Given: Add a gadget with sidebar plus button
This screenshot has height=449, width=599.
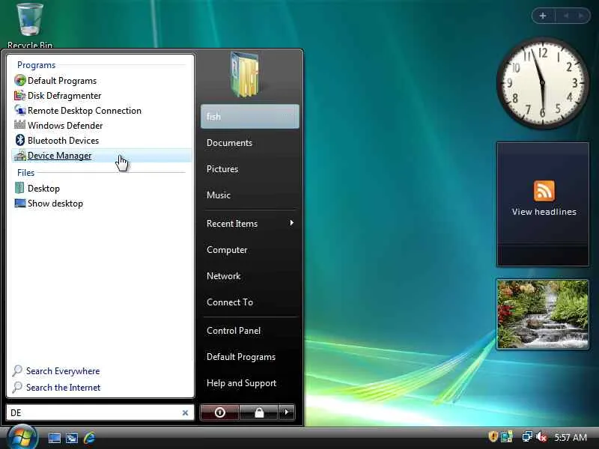Looking at the screenshot, I should click(x=543, y=16).
